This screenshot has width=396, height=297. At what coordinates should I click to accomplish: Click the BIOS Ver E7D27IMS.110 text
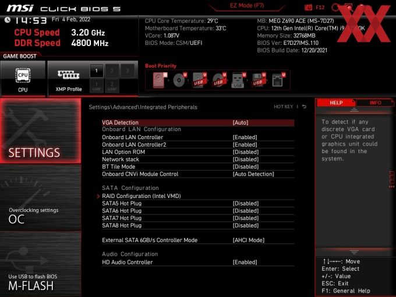[288, 43]
